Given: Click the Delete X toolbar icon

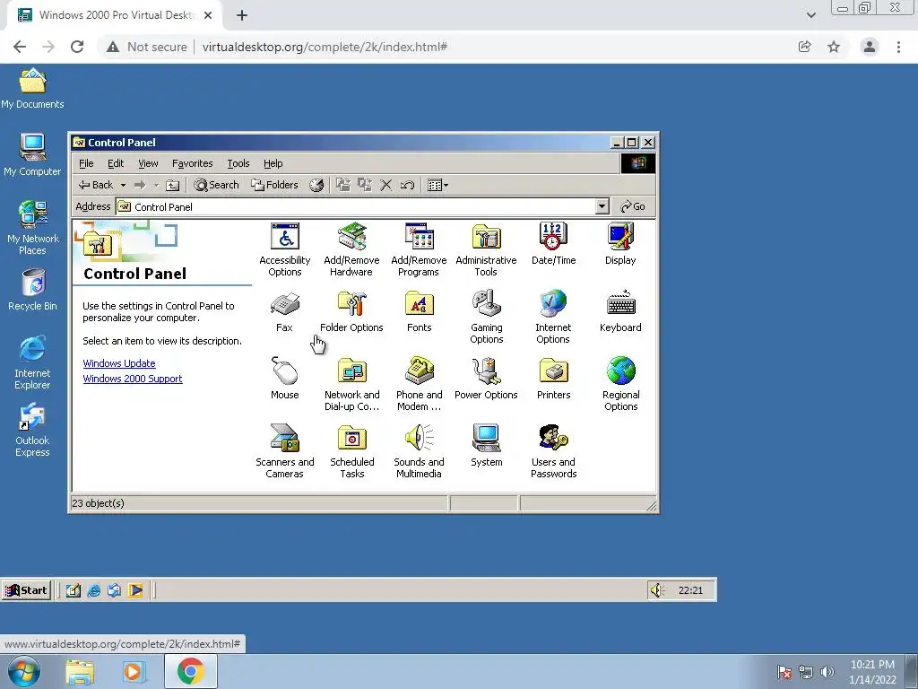Looking at the screenshot, I should [x=385, y=185].
